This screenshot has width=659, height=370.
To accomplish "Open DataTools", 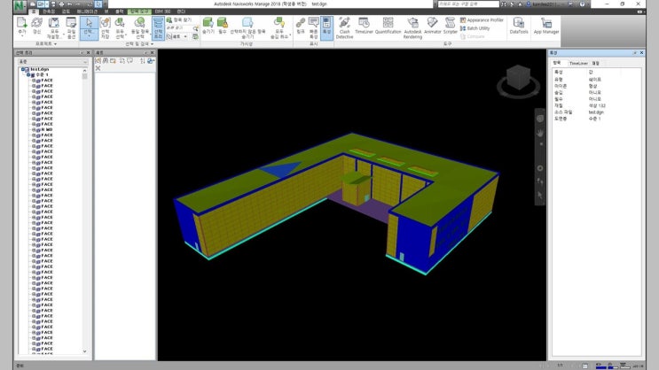I will coord(519,26).
